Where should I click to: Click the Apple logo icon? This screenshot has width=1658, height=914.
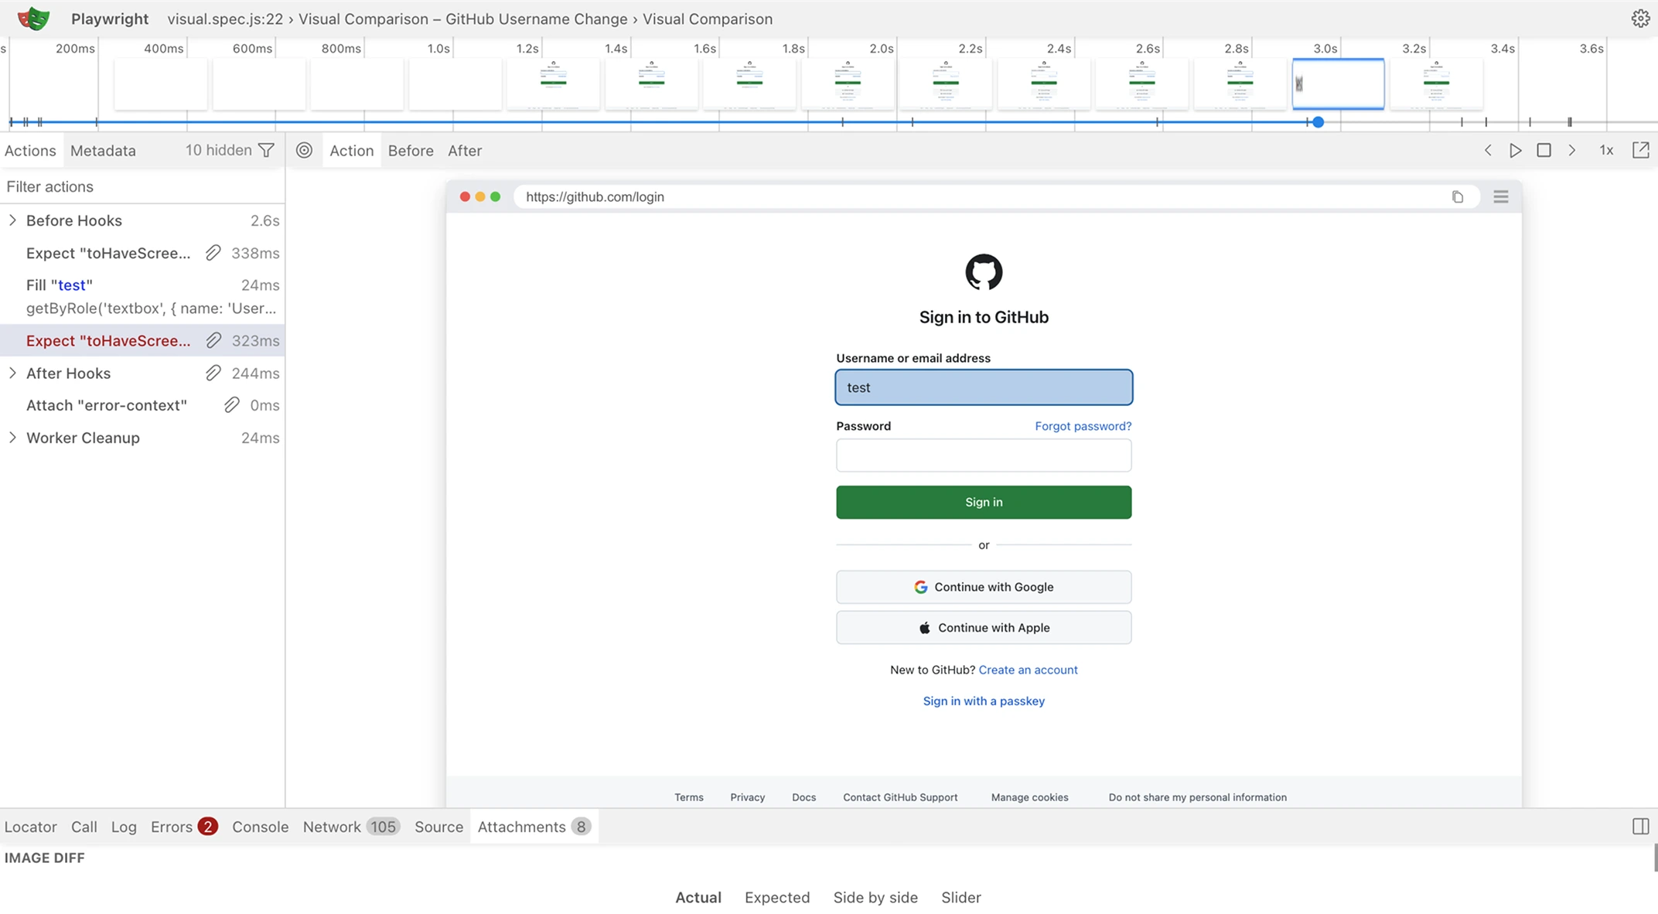pos(924,628)
